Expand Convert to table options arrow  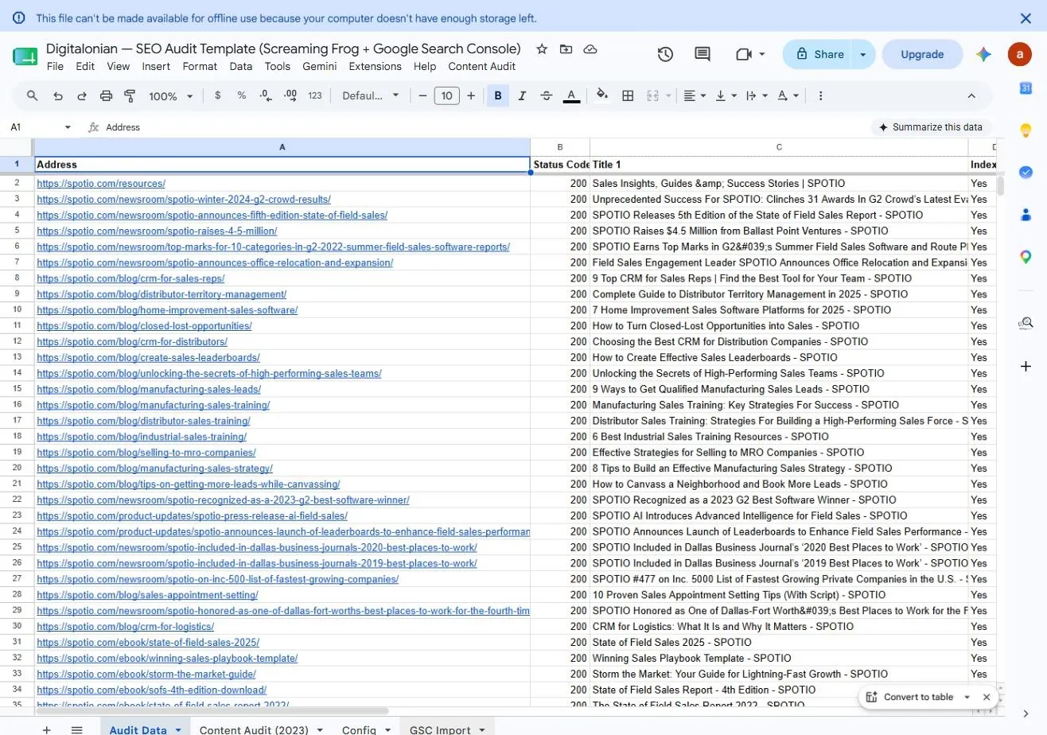(967, 697)
